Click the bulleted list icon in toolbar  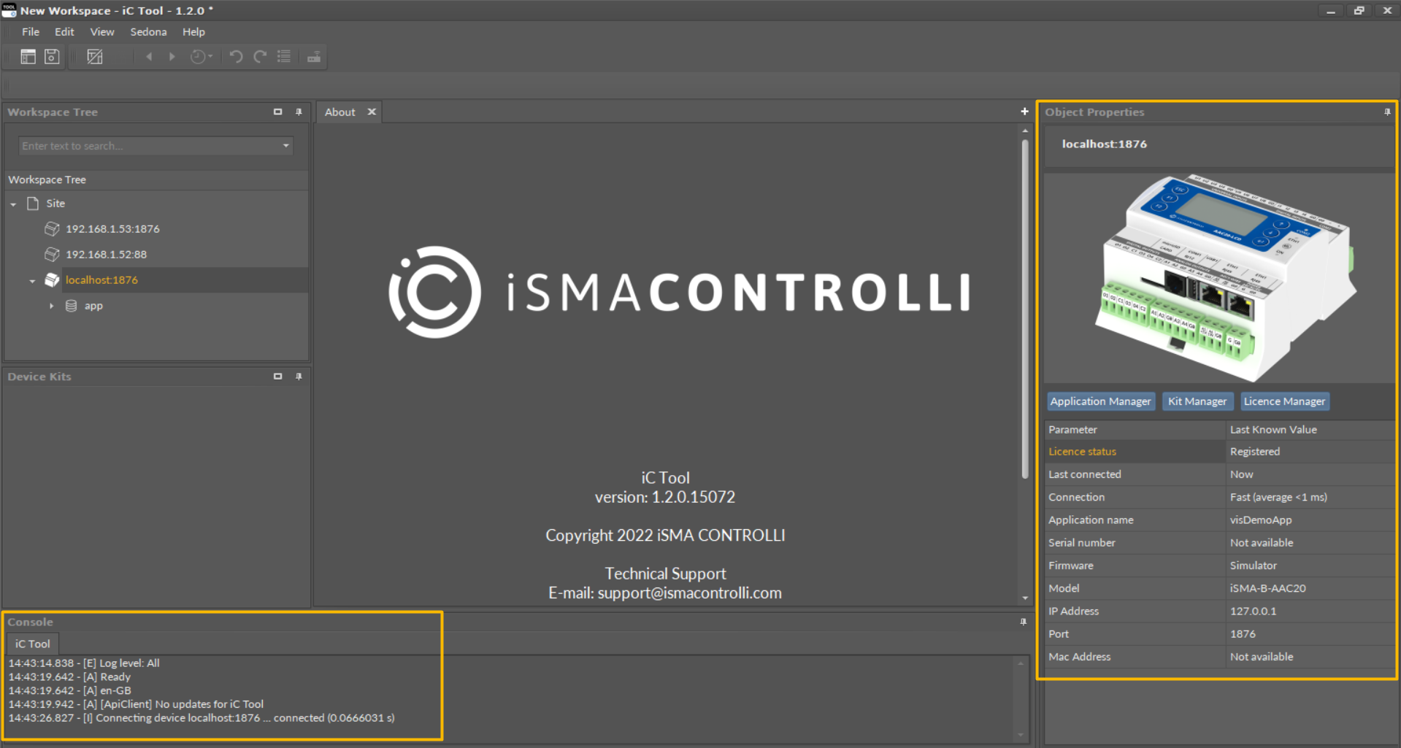(x=284, y=57)
